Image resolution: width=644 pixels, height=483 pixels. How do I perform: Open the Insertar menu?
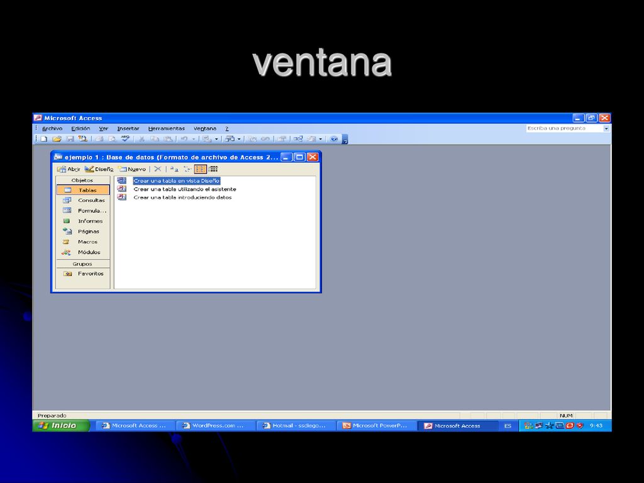pyautogui.click(x=128, y=128)
